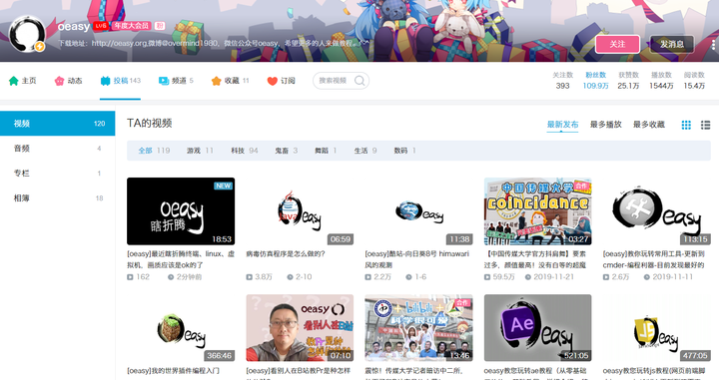
Task: Filter by 舞蹈 1 category
Action: click(326, 151)
